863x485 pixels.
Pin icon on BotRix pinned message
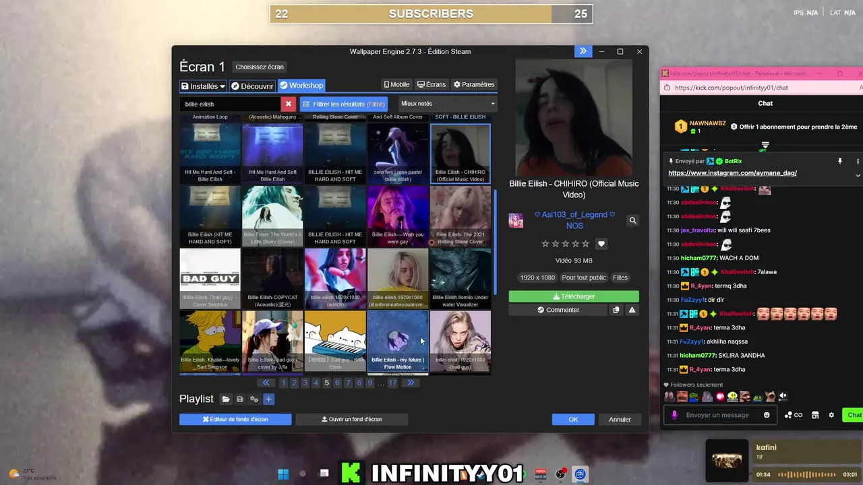[x=840, y=162]
